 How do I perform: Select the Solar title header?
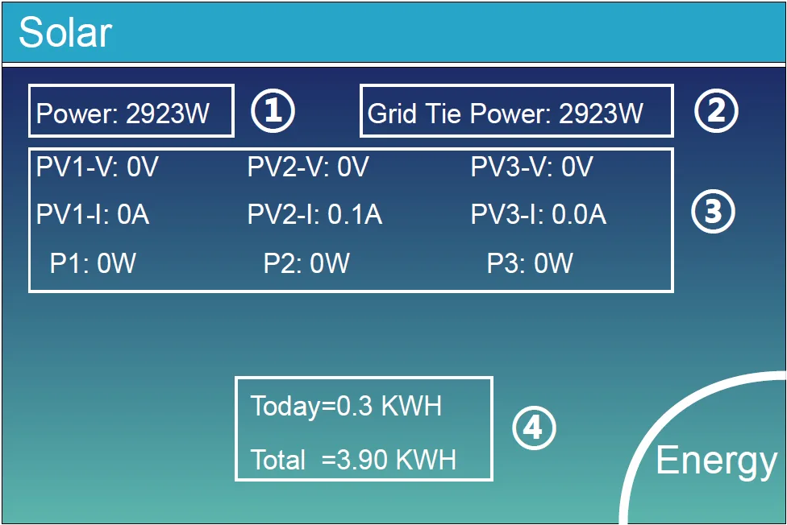pos(65,33)
